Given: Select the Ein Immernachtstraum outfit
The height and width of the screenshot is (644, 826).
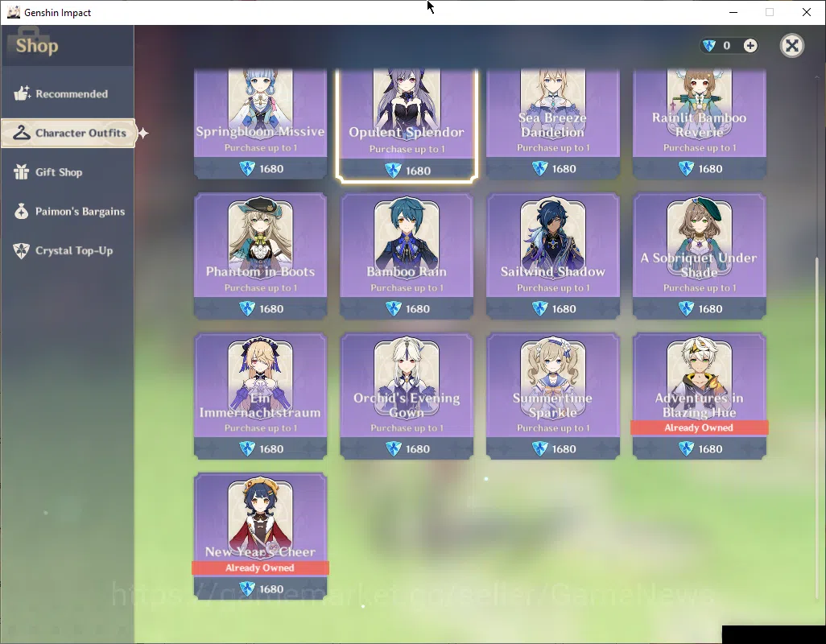Looking at the screenshot, I should point(260,396).
